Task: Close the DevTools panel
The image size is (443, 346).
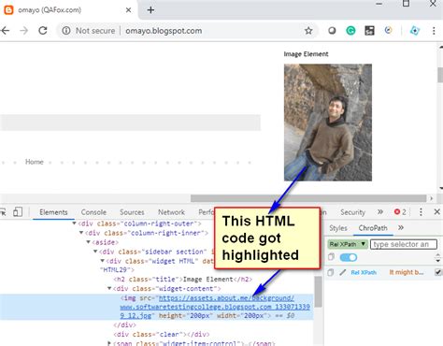Action: click(437, 212)
